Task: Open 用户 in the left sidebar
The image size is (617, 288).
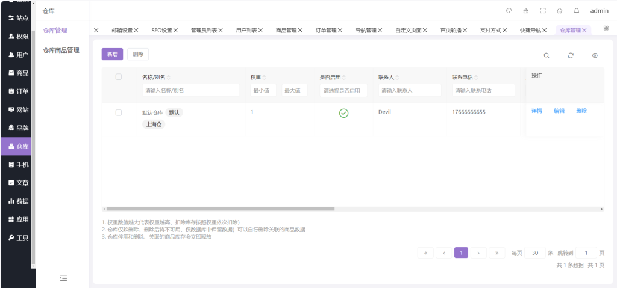Action: point(19,55)
